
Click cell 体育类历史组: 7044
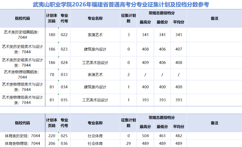[x=22, y=136]
